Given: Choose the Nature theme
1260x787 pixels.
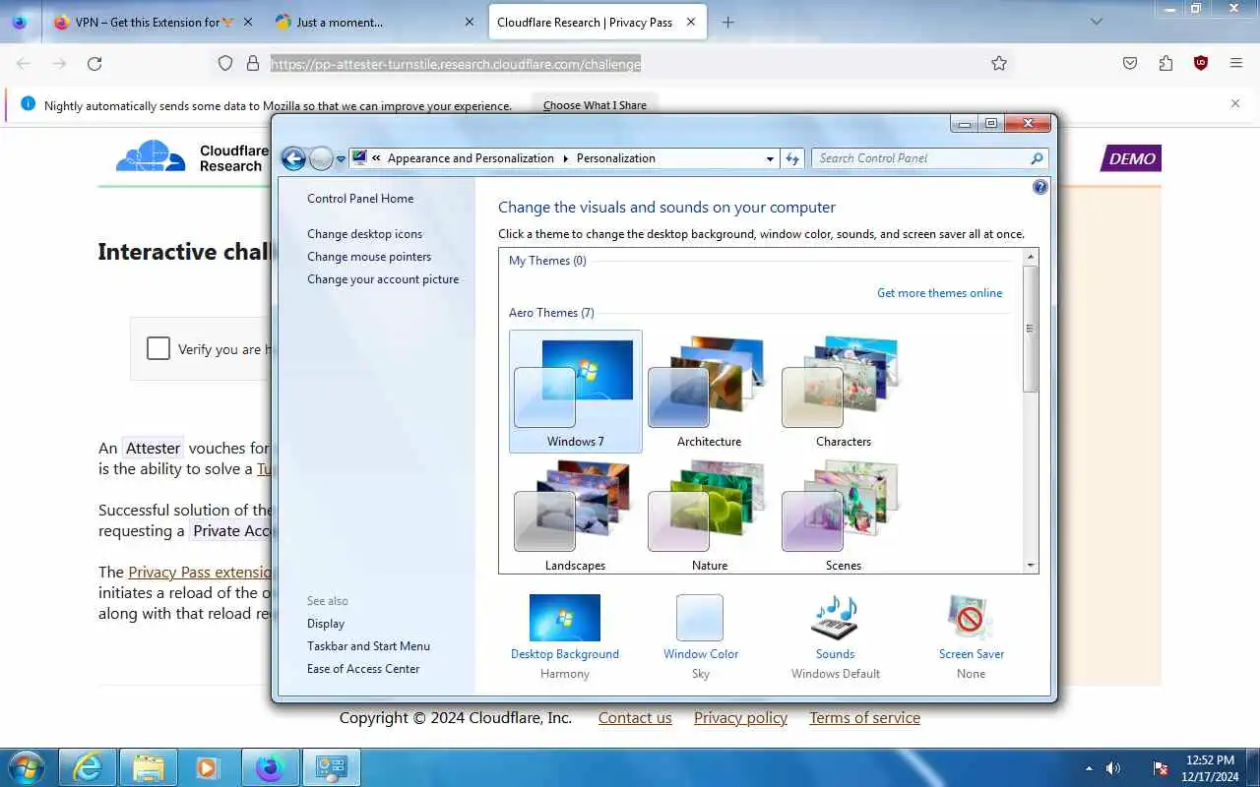Looking at the screenshot, I should pos(709,515).
